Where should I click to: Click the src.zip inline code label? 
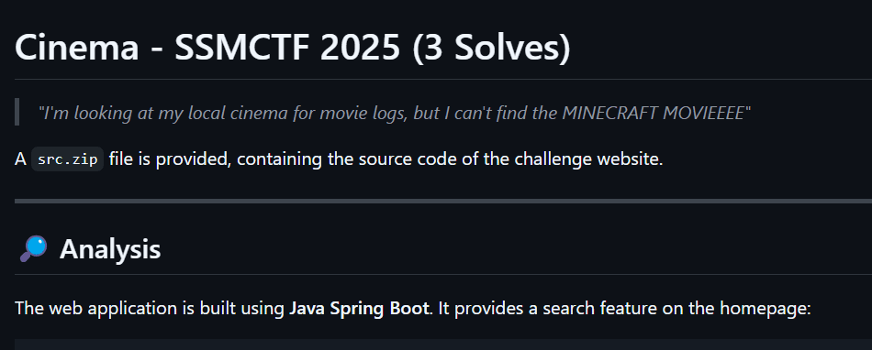67,159
